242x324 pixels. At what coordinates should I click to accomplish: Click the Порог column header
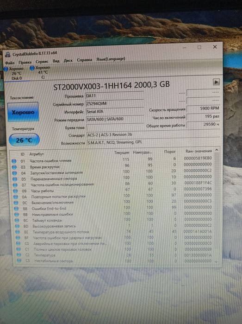170,152
